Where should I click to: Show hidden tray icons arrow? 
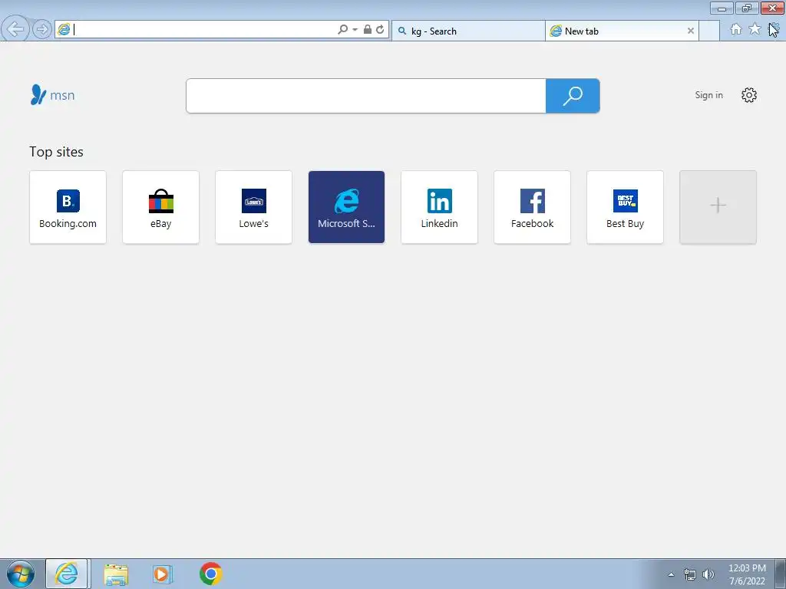click(671, 574)
